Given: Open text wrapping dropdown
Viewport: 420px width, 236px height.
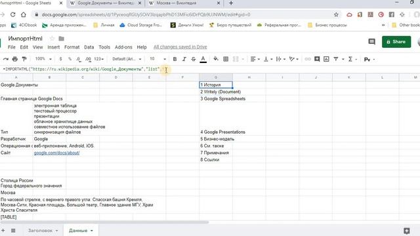Looking at the screenshot, I should click(x=280, y=59).
